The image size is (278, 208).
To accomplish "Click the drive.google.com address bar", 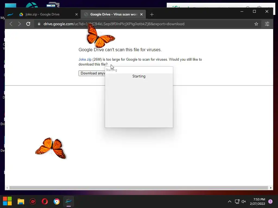I will (x=147, y=24).
